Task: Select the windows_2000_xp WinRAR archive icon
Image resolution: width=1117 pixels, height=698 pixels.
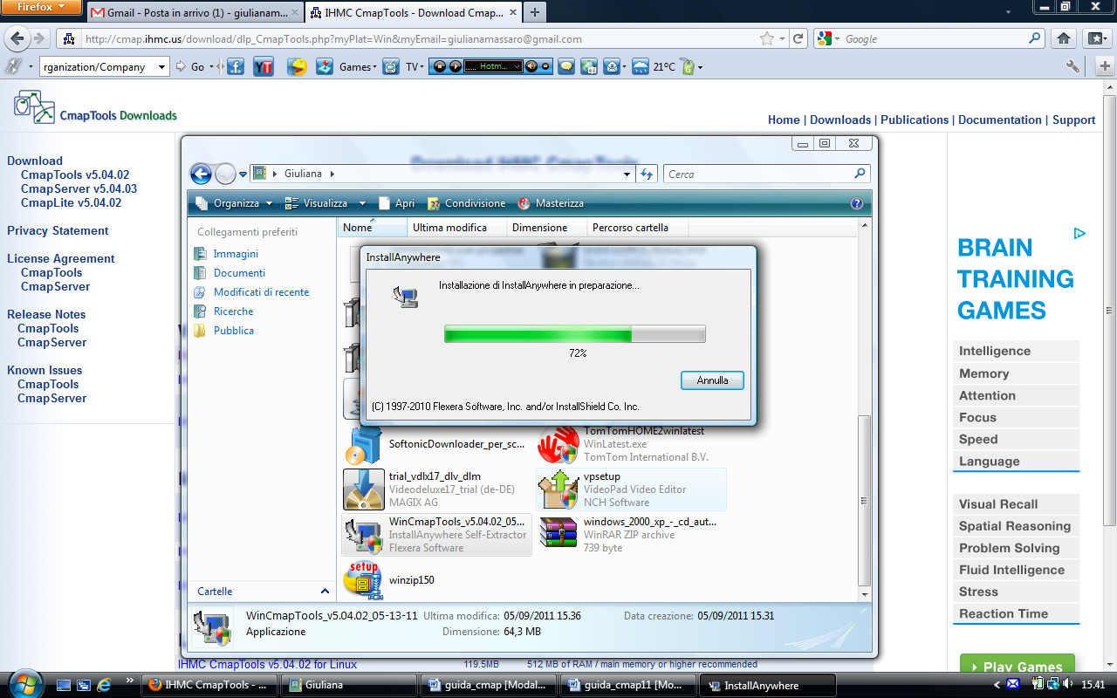Action: tap(558, 533)
